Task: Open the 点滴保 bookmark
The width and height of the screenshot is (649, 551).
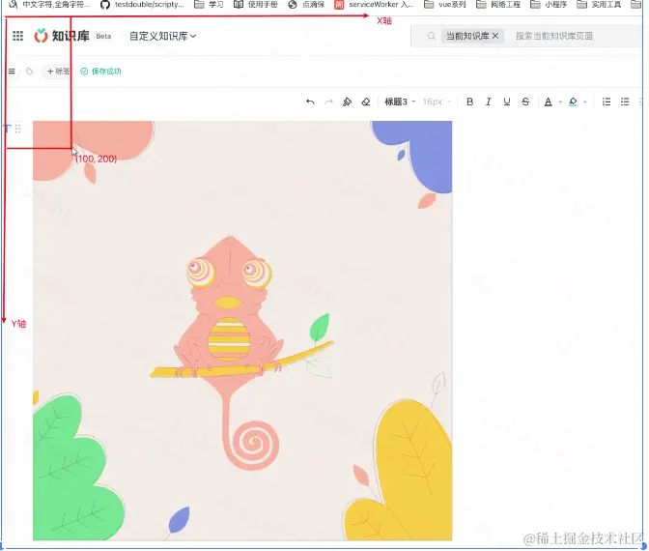Action: pyautogui.click(x=306, y=5)
